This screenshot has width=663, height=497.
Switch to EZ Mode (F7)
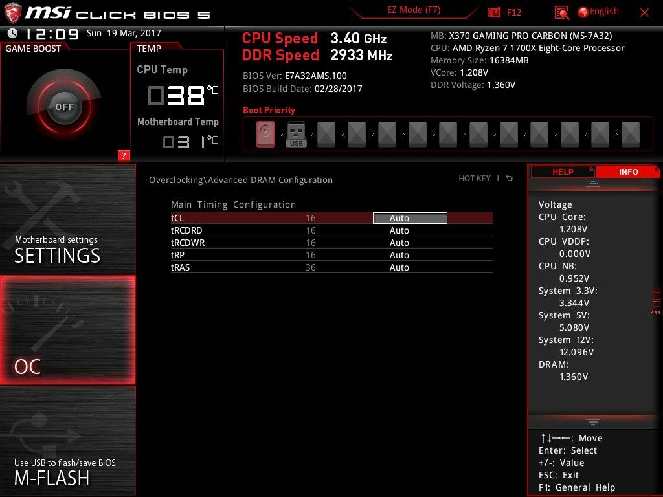414,10
